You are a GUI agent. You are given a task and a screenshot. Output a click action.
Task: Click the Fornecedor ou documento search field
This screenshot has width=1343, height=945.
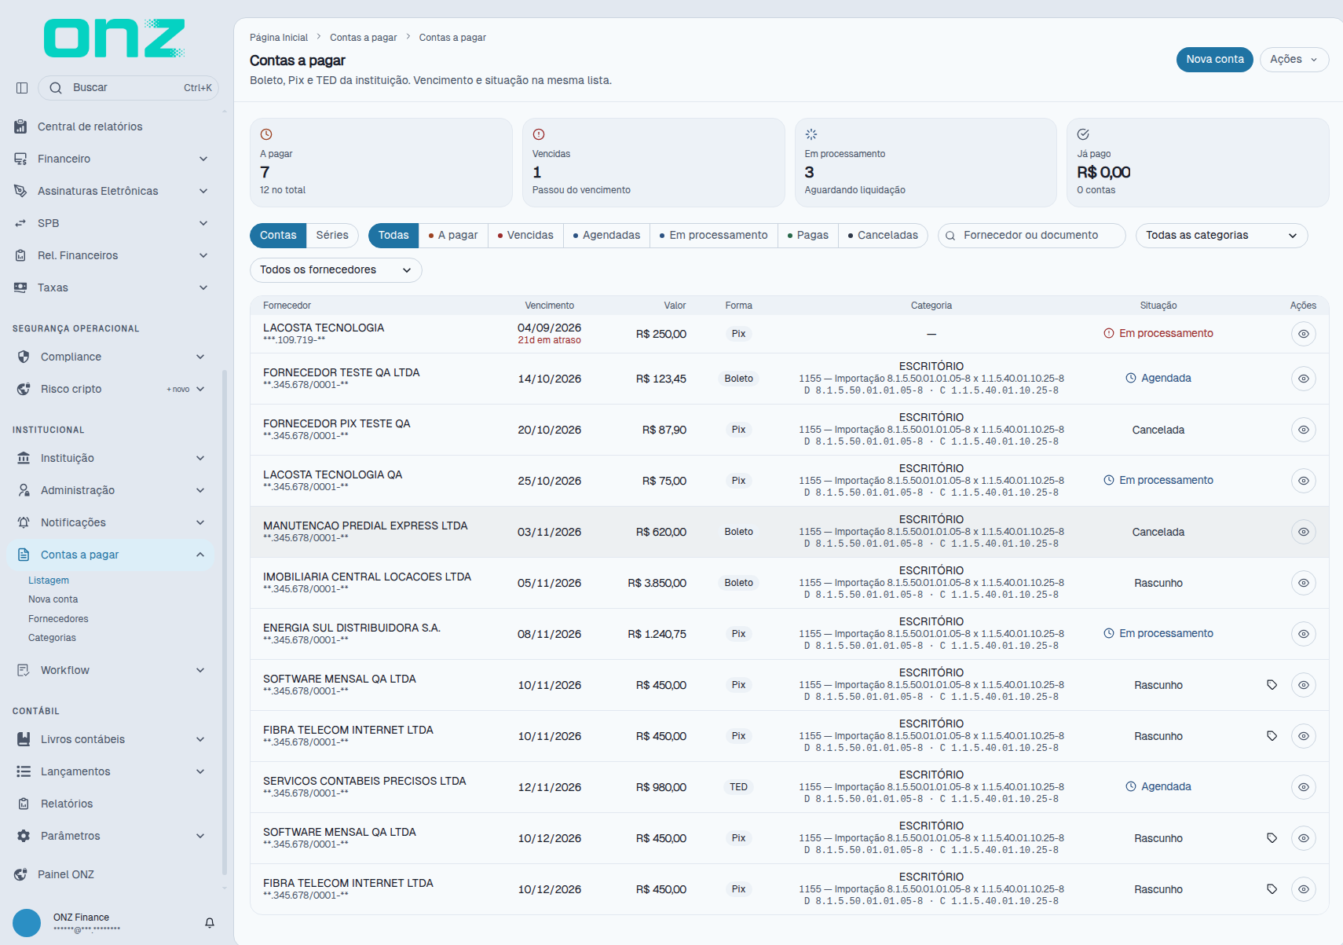click(x=1032, y=236)
